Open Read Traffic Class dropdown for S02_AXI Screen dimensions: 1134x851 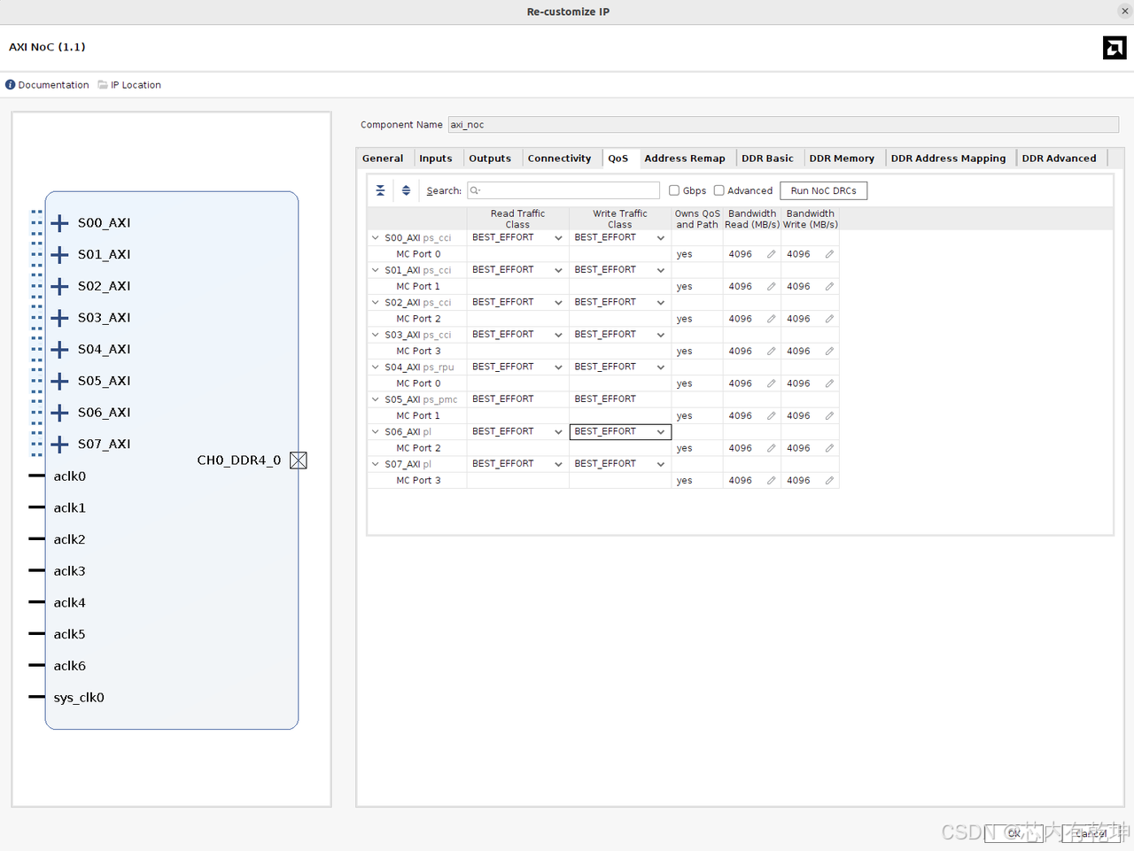(x=558, y=303)
